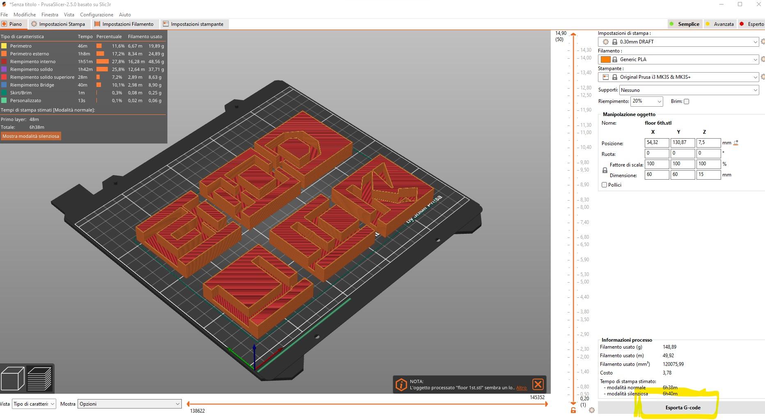The height and width of the screenshot is (420, 765).
Task: Open the Configurazione menu
Action: 96,14
